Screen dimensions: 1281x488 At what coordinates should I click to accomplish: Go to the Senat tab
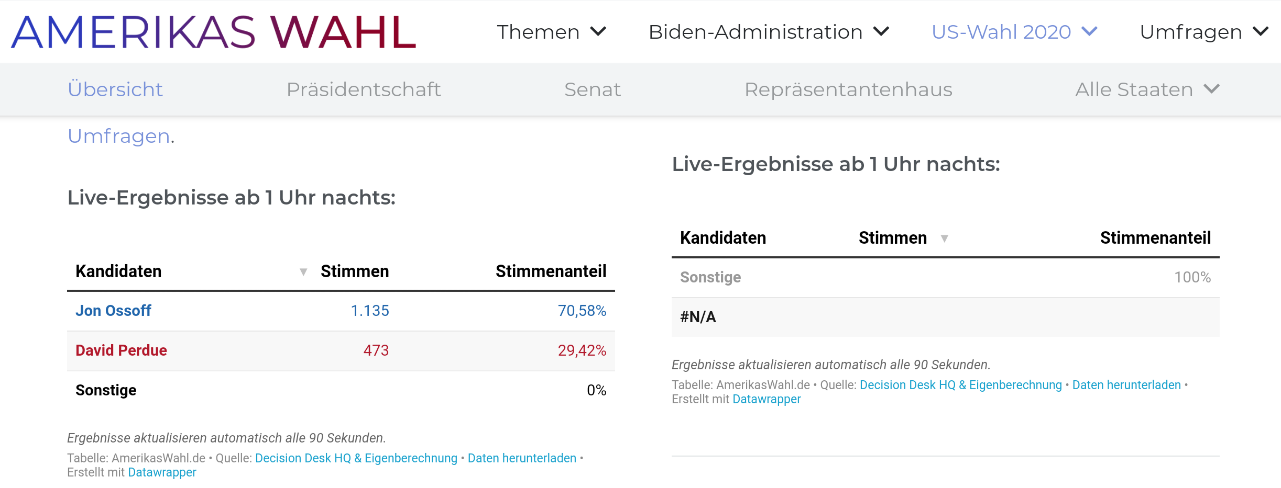tap(593, 89)
